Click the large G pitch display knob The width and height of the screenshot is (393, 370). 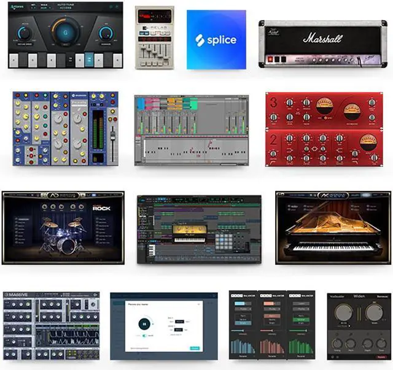tap(65, 34)
